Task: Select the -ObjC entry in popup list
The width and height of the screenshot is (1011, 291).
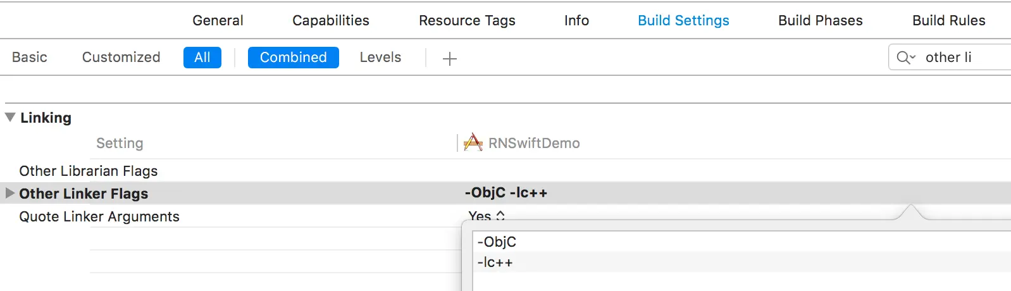Action: (x=497, y=242)
